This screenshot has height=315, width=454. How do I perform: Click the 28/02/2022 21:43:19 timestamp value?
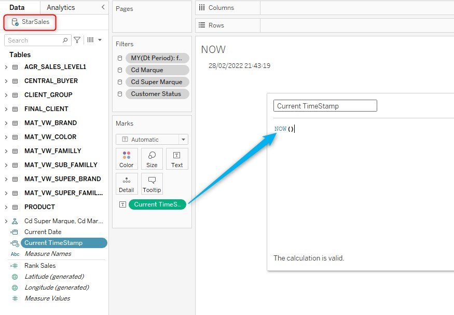click(239, 66)
